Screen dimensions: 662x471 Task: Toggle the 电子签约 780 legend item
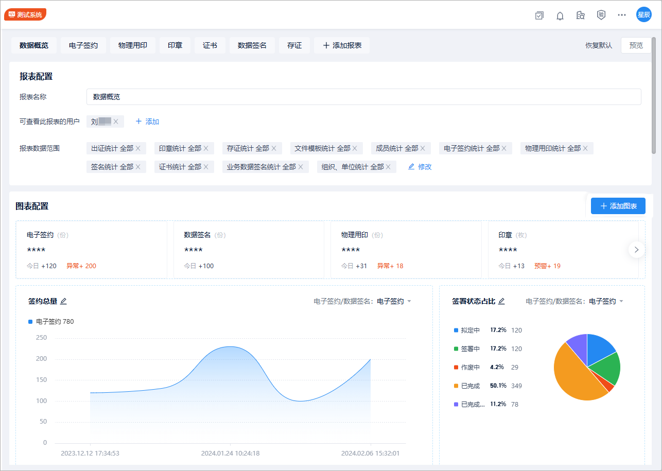(51, 322)
